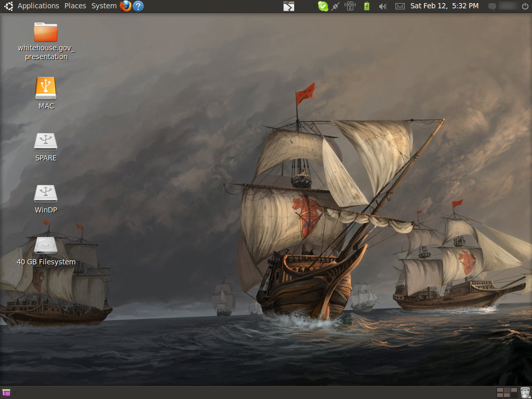Open the power session menu
This screenshot has width=532, height=399.
[525, 6]
